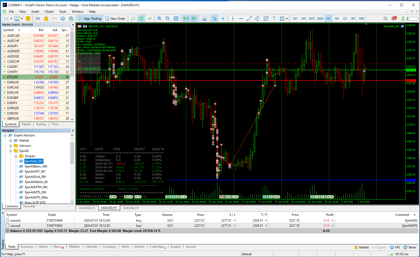420x257 pixels.
Task: Switch chart to candlestick display
Action: tap(141, 18)
